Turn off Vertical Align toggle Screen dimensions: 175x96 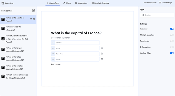[172, 53]
